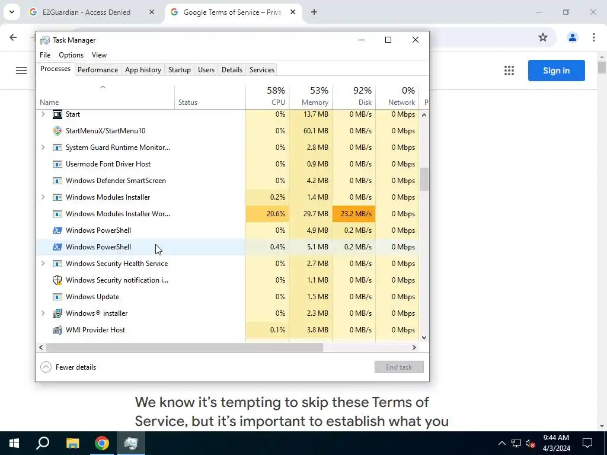Switch to the App history tab

click(143, 70)
